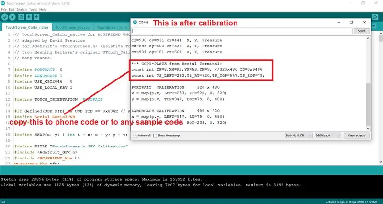Image resolution: width=383 pixels, height=204 pixels.
Task: Click 'cx=900 cy=931 cz=444' output line
Action: click(177, 40)
